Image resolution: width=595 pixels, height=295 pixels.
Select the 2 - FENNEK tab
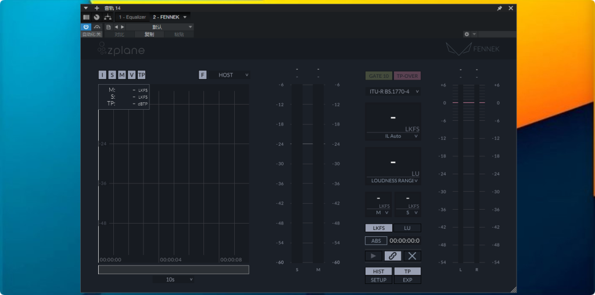166,17
